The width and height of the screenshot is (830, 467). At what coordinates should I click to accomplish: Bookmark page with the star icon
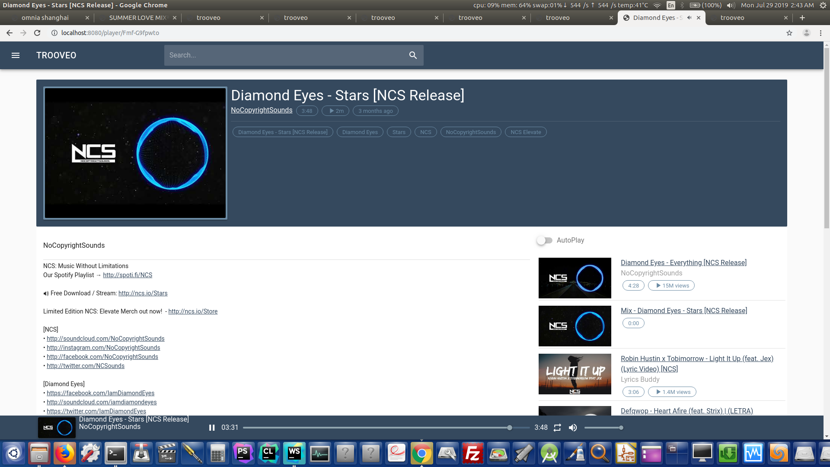tap(789, 33)
